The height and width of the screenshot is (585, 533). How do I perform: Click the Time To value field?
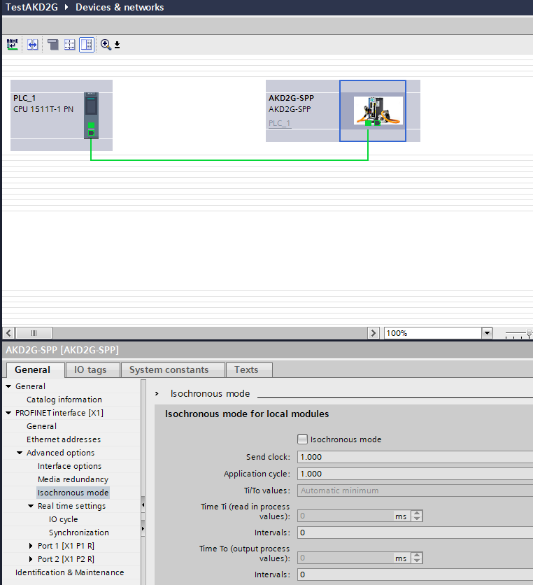[x=346, y=558]
